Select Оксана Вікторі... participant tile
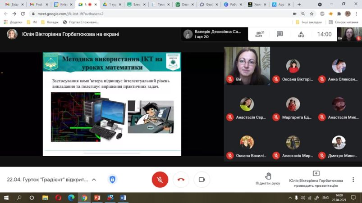The image size is (362, 203). (293, 66)
